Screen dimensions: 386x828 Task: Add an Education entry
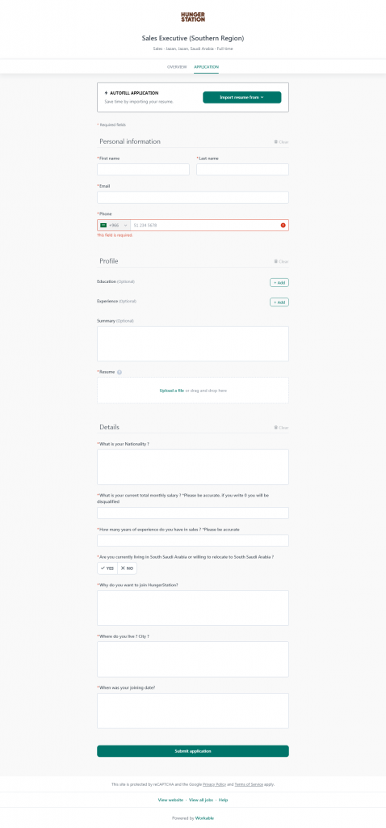279,282
